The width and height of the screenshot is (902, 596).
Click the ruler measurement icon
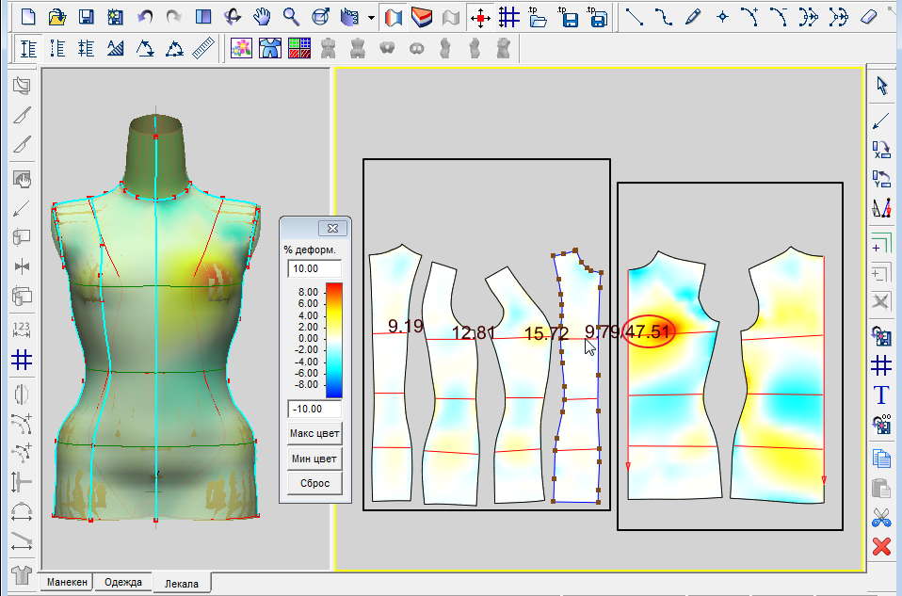202,49
